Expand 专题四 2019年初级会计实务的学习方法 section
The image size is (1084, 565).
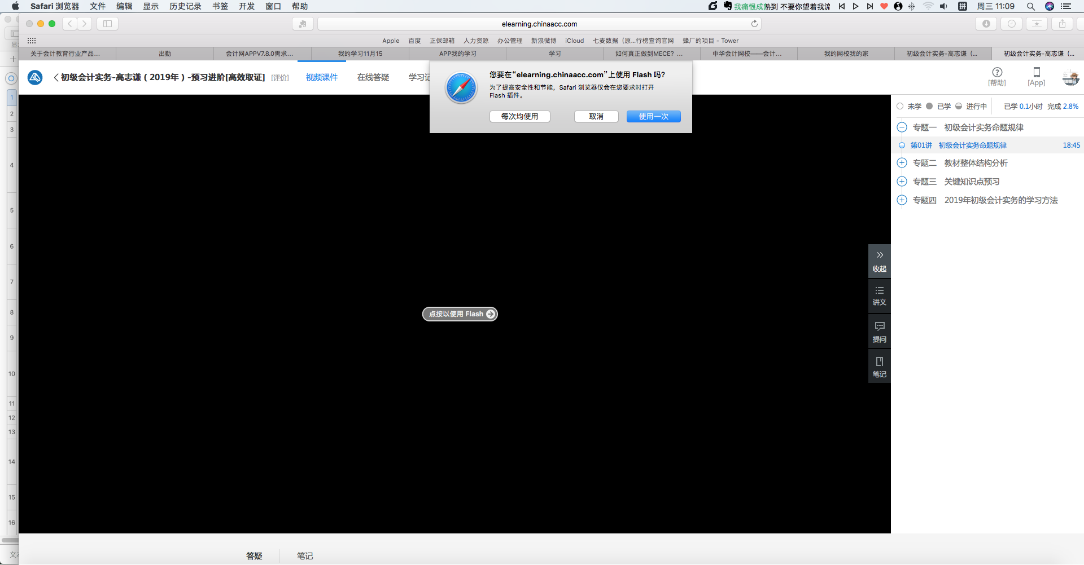click(902, 200)
